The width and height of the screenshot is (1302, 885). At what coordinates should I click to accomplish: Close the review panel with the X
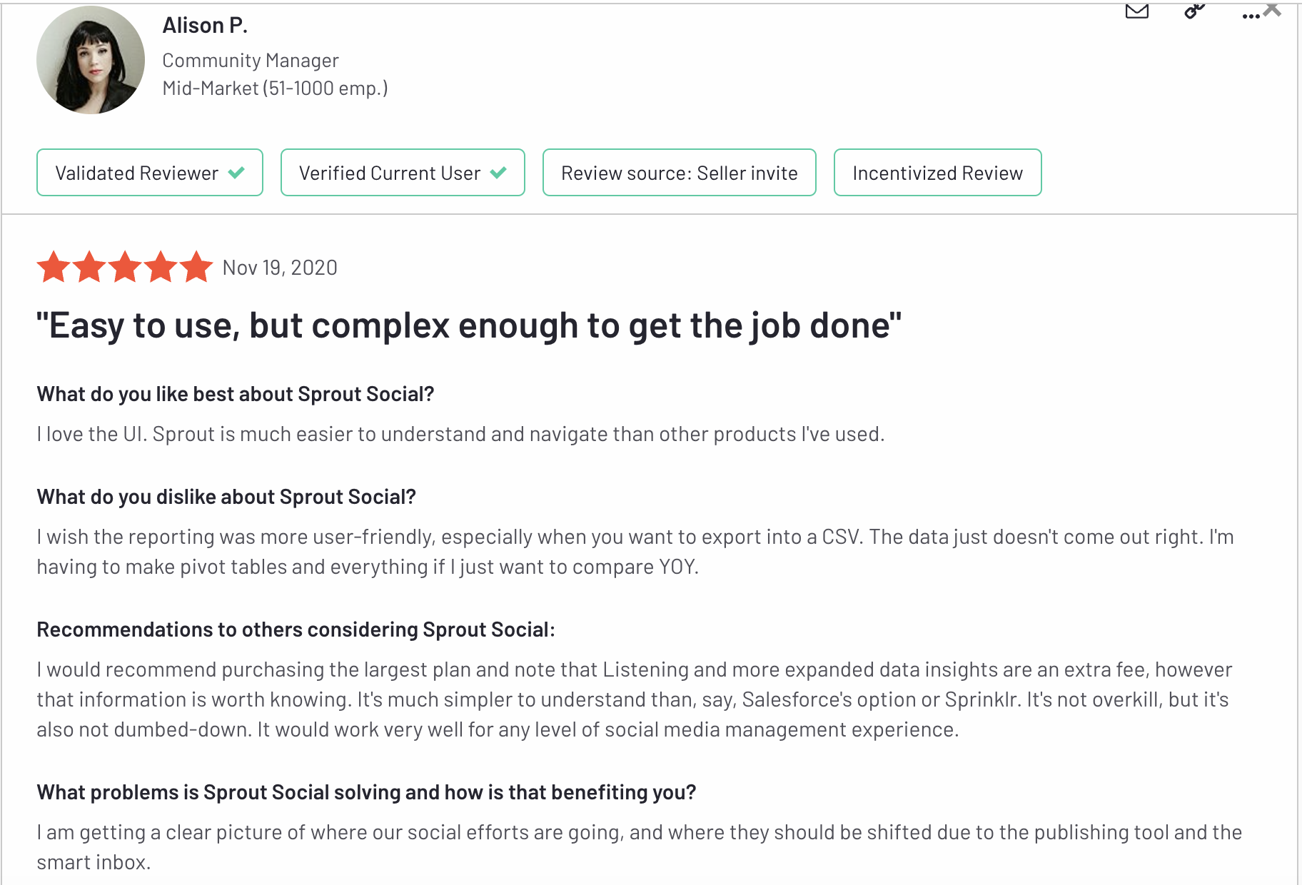(x=1272, y=9)
